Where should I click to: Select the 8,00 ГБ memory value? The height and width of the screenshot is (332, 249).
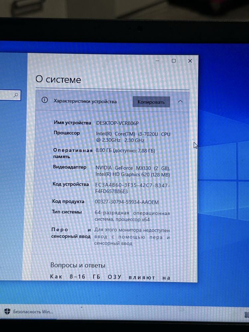pyautogui.click(x=125, y=151)
